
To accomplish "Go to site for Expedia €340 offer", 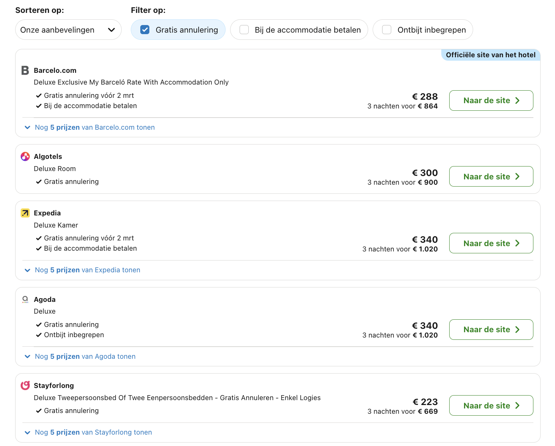I will (491, 243).
